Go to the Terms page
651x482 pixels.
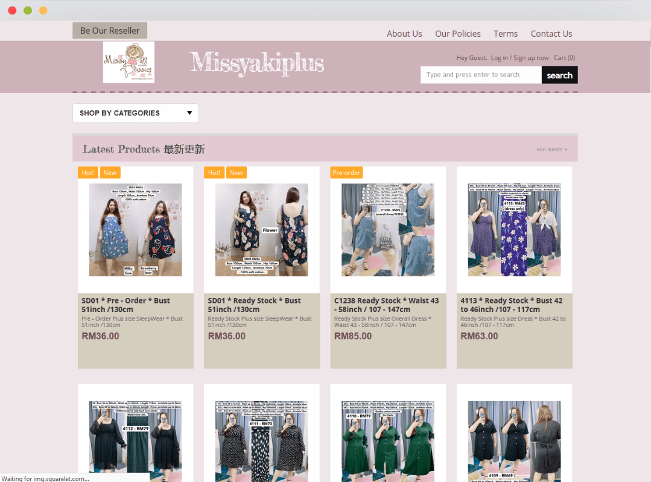click(506, 34)
